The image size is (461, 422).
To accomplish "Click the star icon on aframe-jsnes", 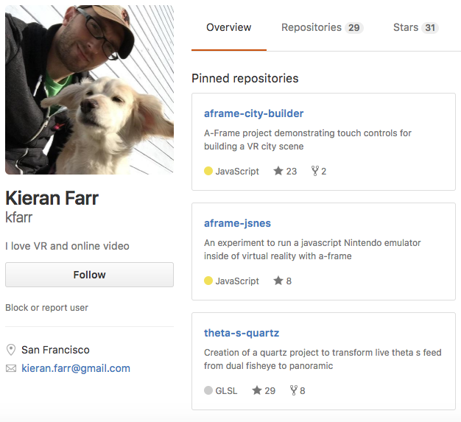I will (278, 281).
